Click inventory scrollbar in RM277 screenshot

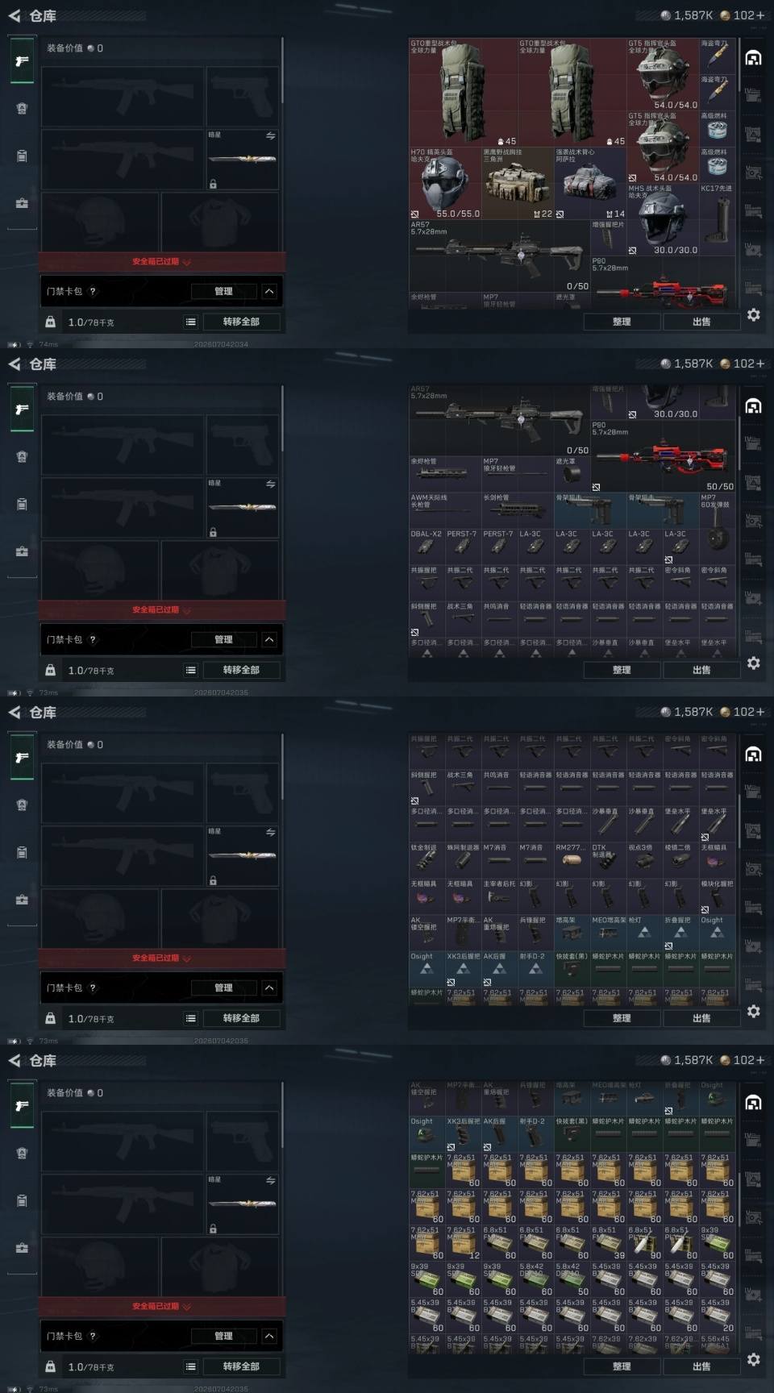click(739, 820)
